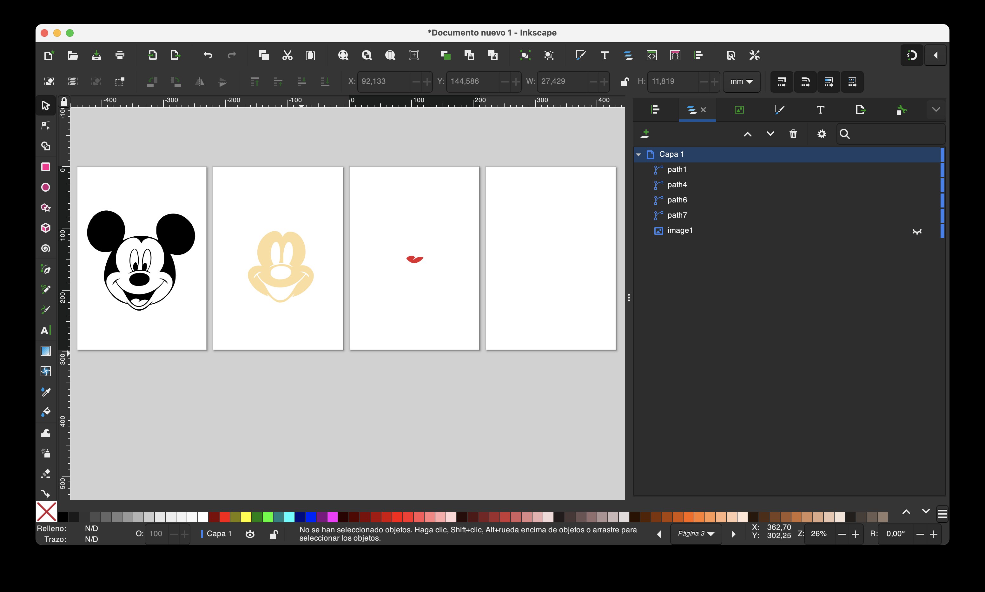Select the Spiral tool
Image resolution: width=985 pixels, height=592 pixels.
coord(45,248)
